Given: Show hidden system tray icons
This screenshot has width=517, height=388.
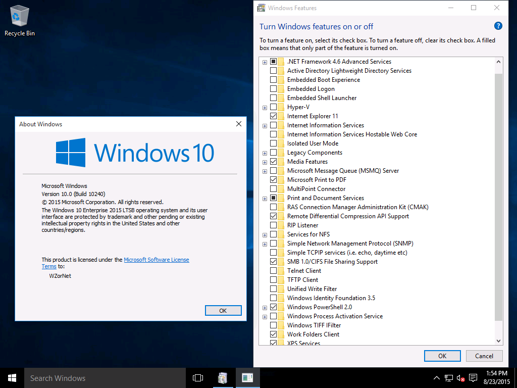Looking at the screenshot, I should [x=436, y=378].
